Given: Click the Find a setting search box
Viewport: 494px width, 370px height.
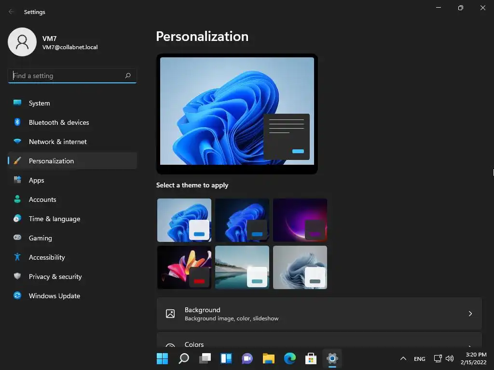Looking at the screenshot, I should click(x=72, y=76).
